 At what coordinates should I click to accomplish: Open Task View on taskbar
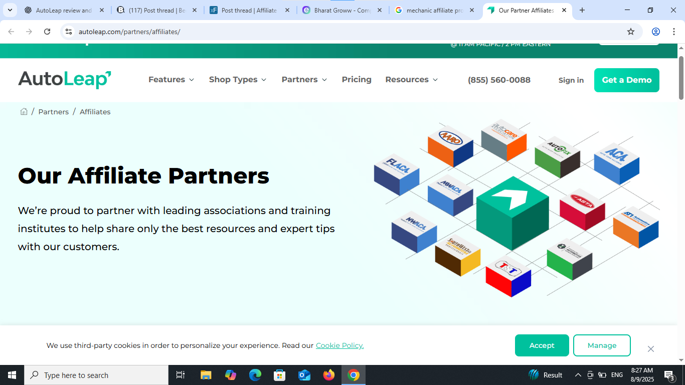(181, 375)
